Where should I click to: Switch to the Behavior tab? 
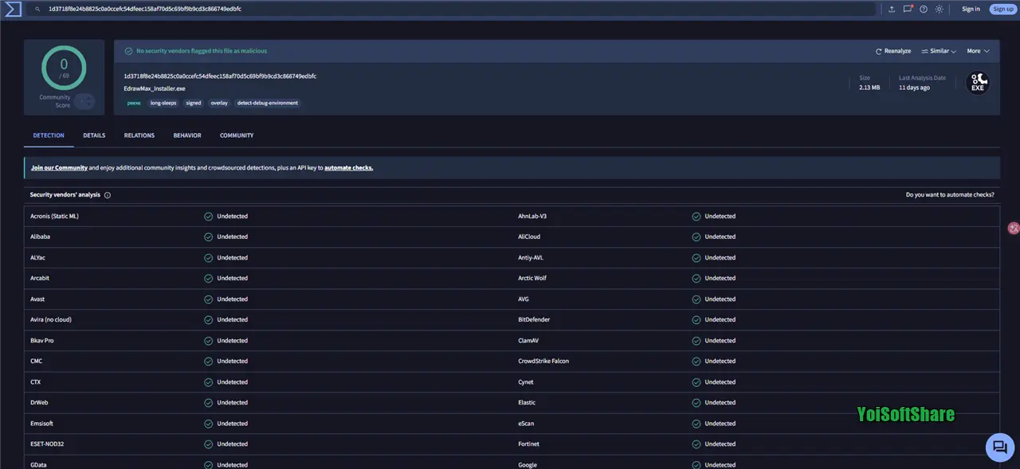coord(187,135)
